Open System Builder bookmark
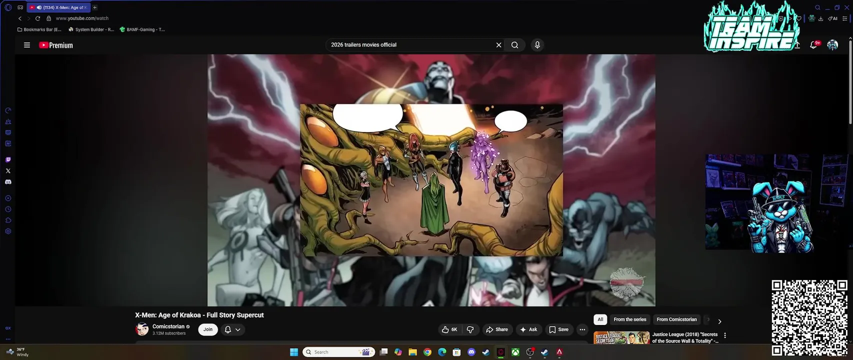Image resolution: width=853 pixels, height=360 pixels. pyautogui.click(x=91, y=29)
